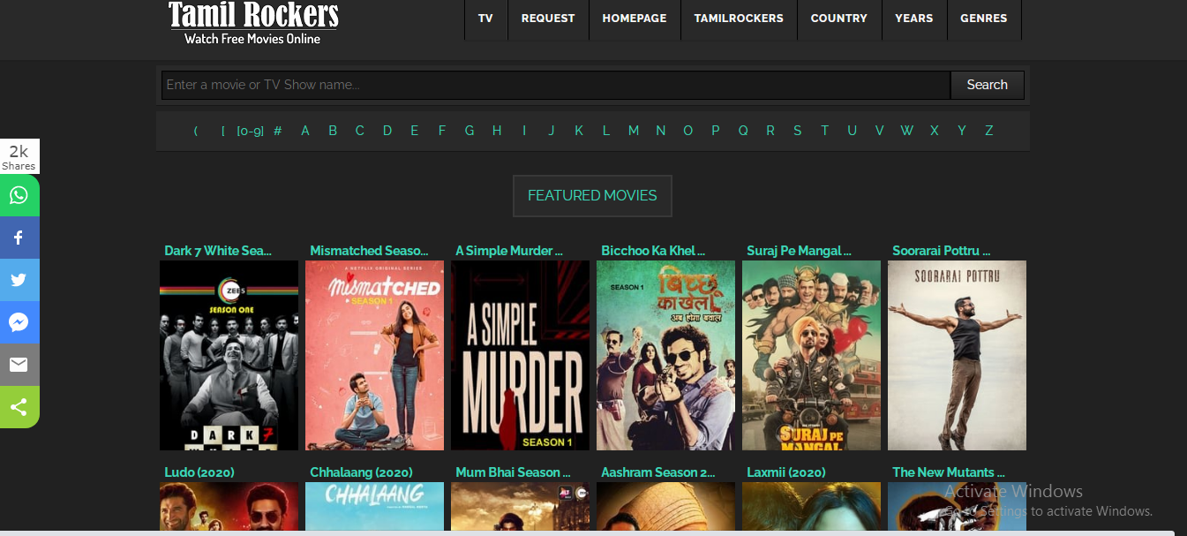Filter titles by letter H
The width and height of the screenshot is (1187, 536).
(497, 131)
